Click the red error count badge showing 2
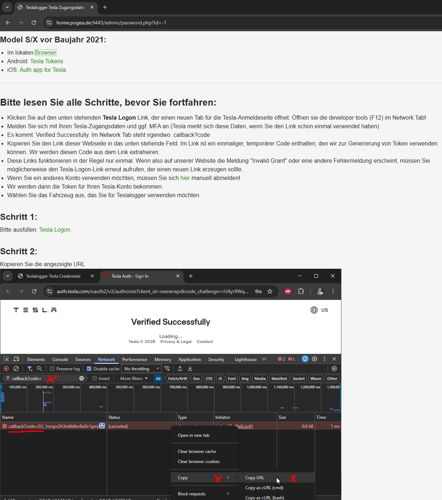Viewport: 442px width, 500px height. [x=282, y=359]
